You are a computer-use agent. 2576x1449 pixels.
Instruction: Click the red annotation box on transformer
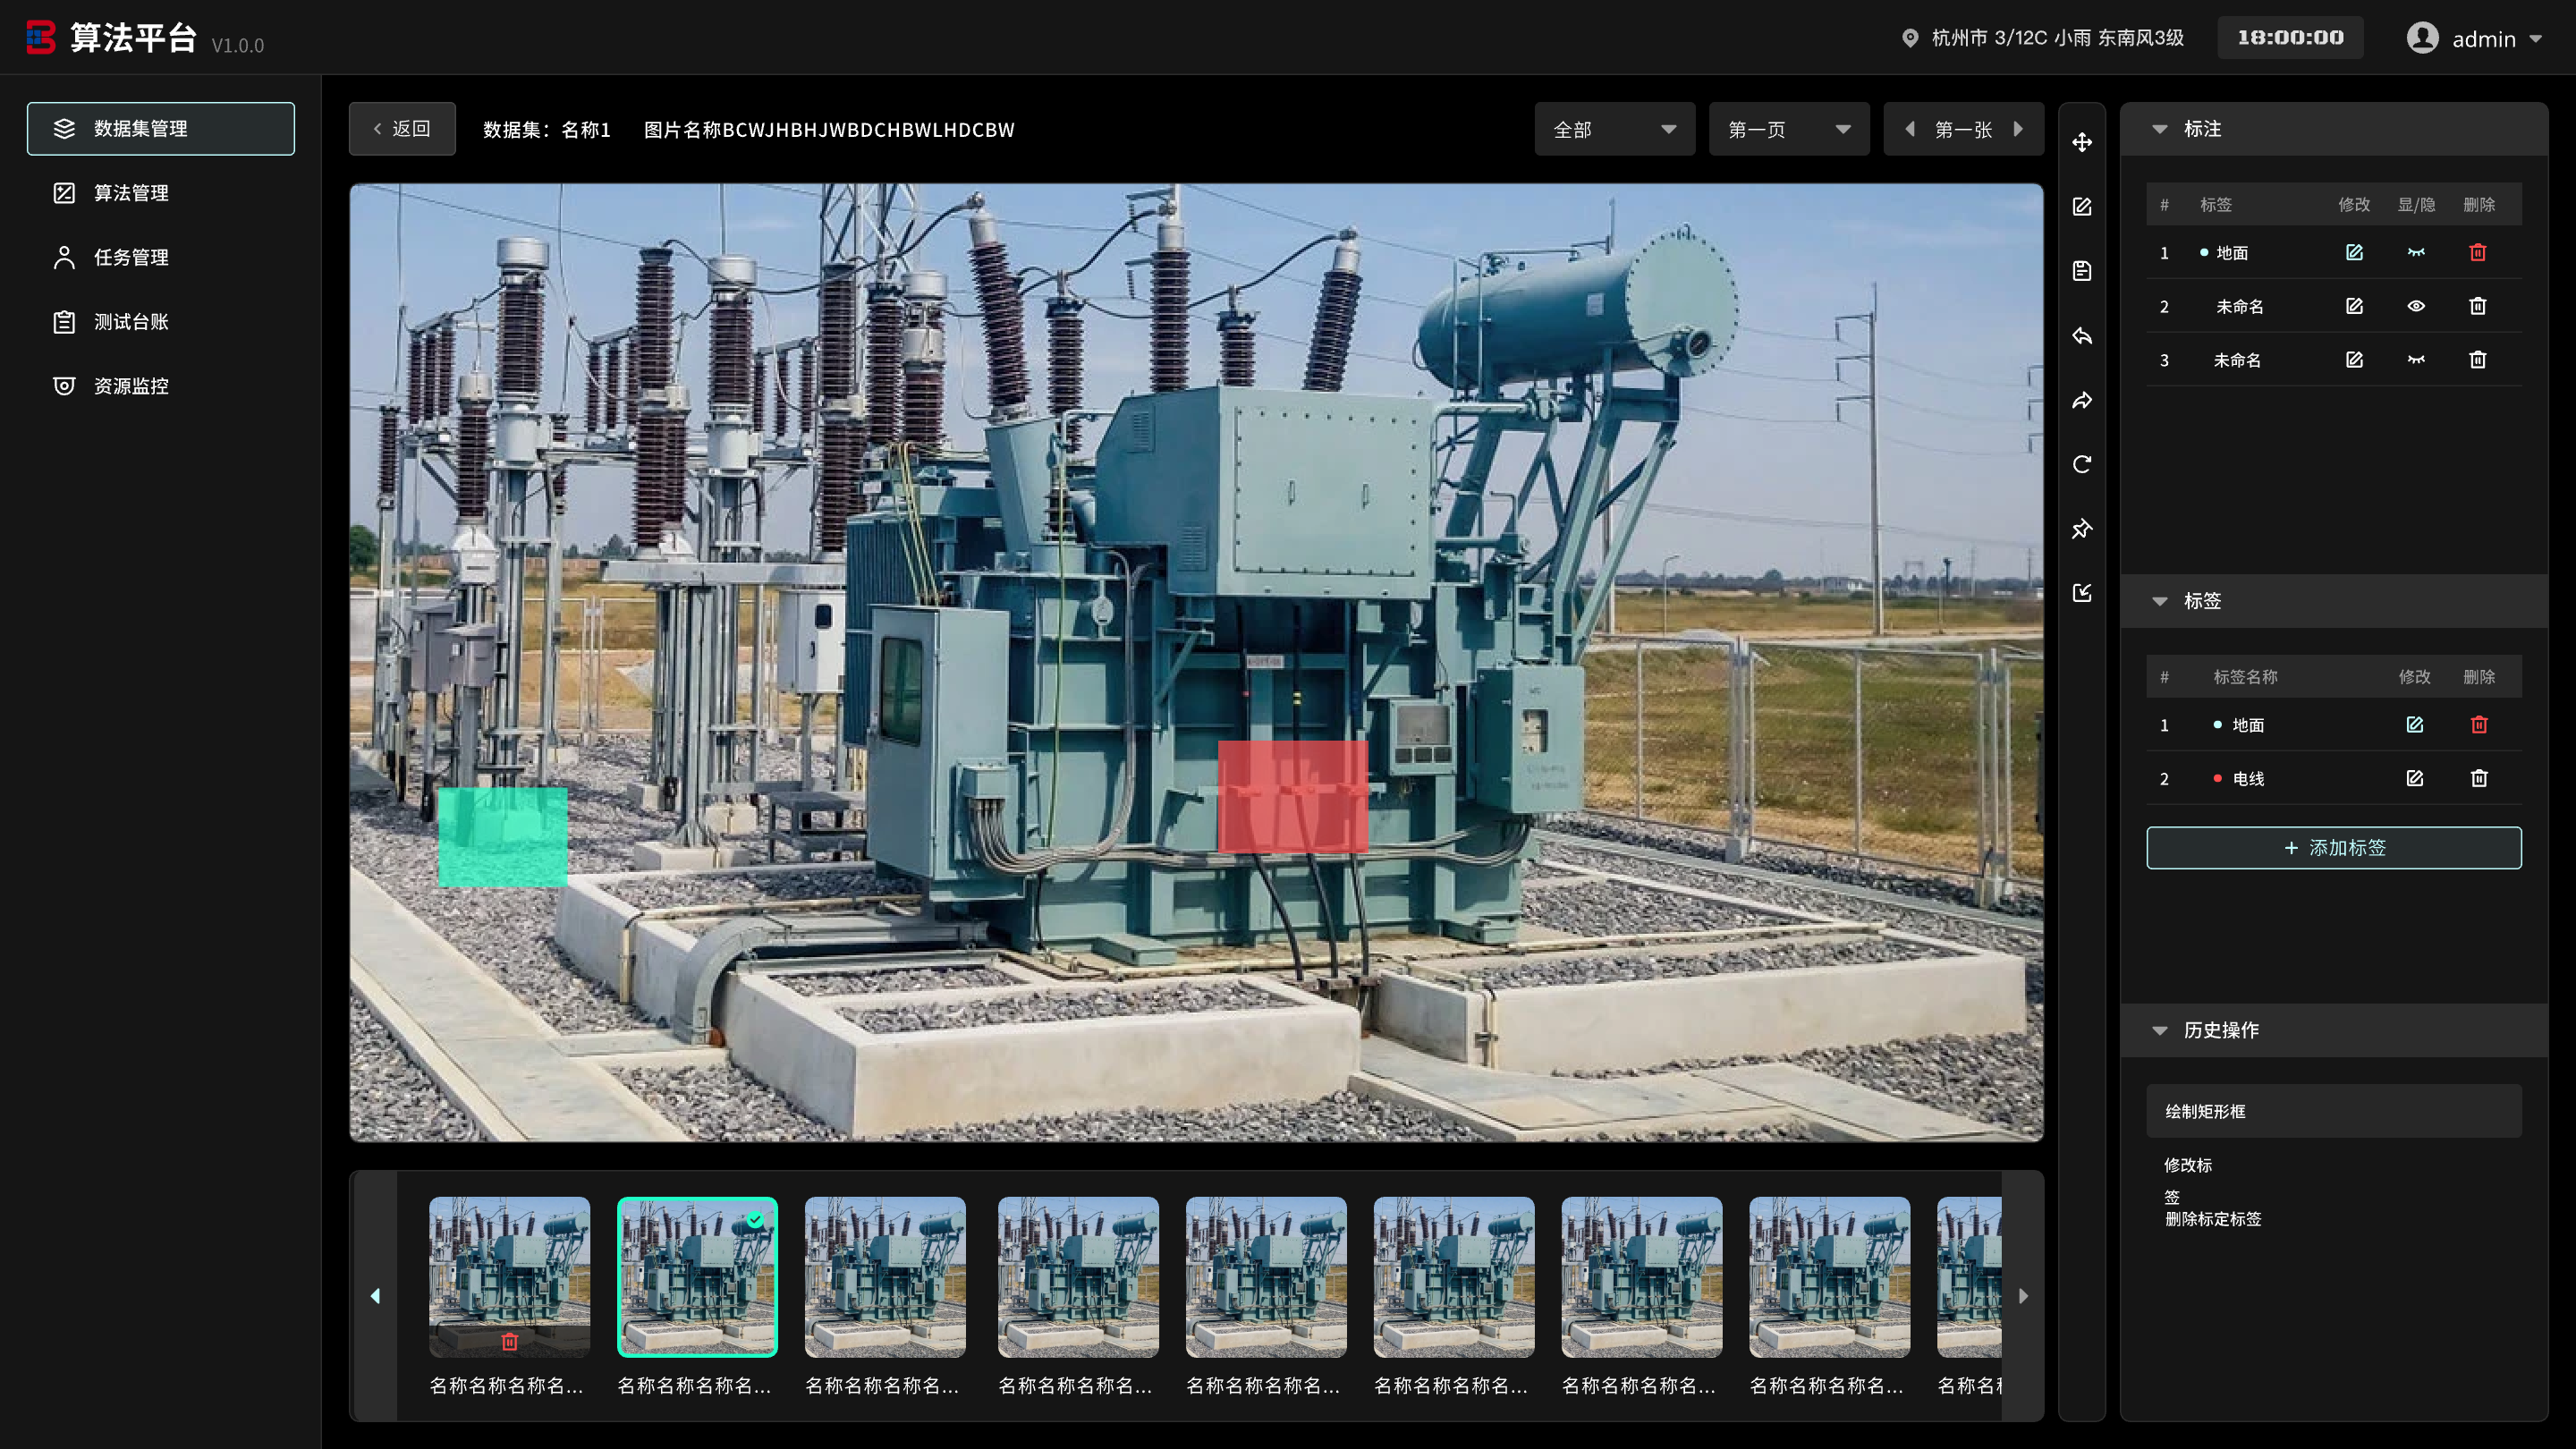click(1292, 796)
